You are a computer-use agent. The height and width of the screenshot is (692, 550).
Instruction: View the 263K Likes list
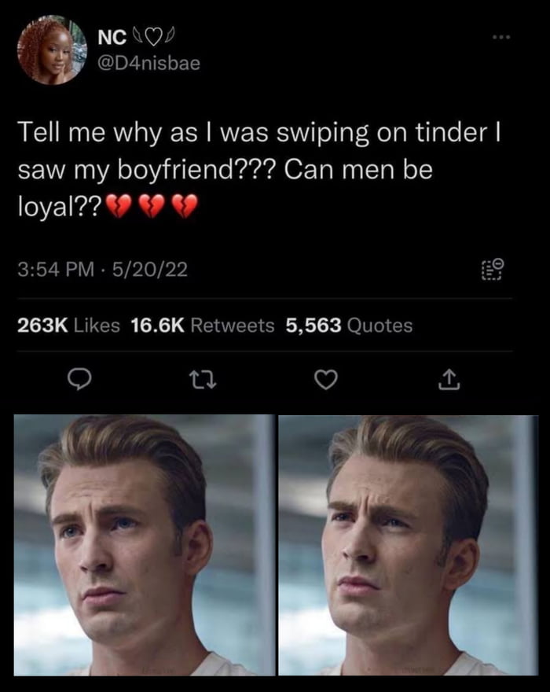[68, 326]
